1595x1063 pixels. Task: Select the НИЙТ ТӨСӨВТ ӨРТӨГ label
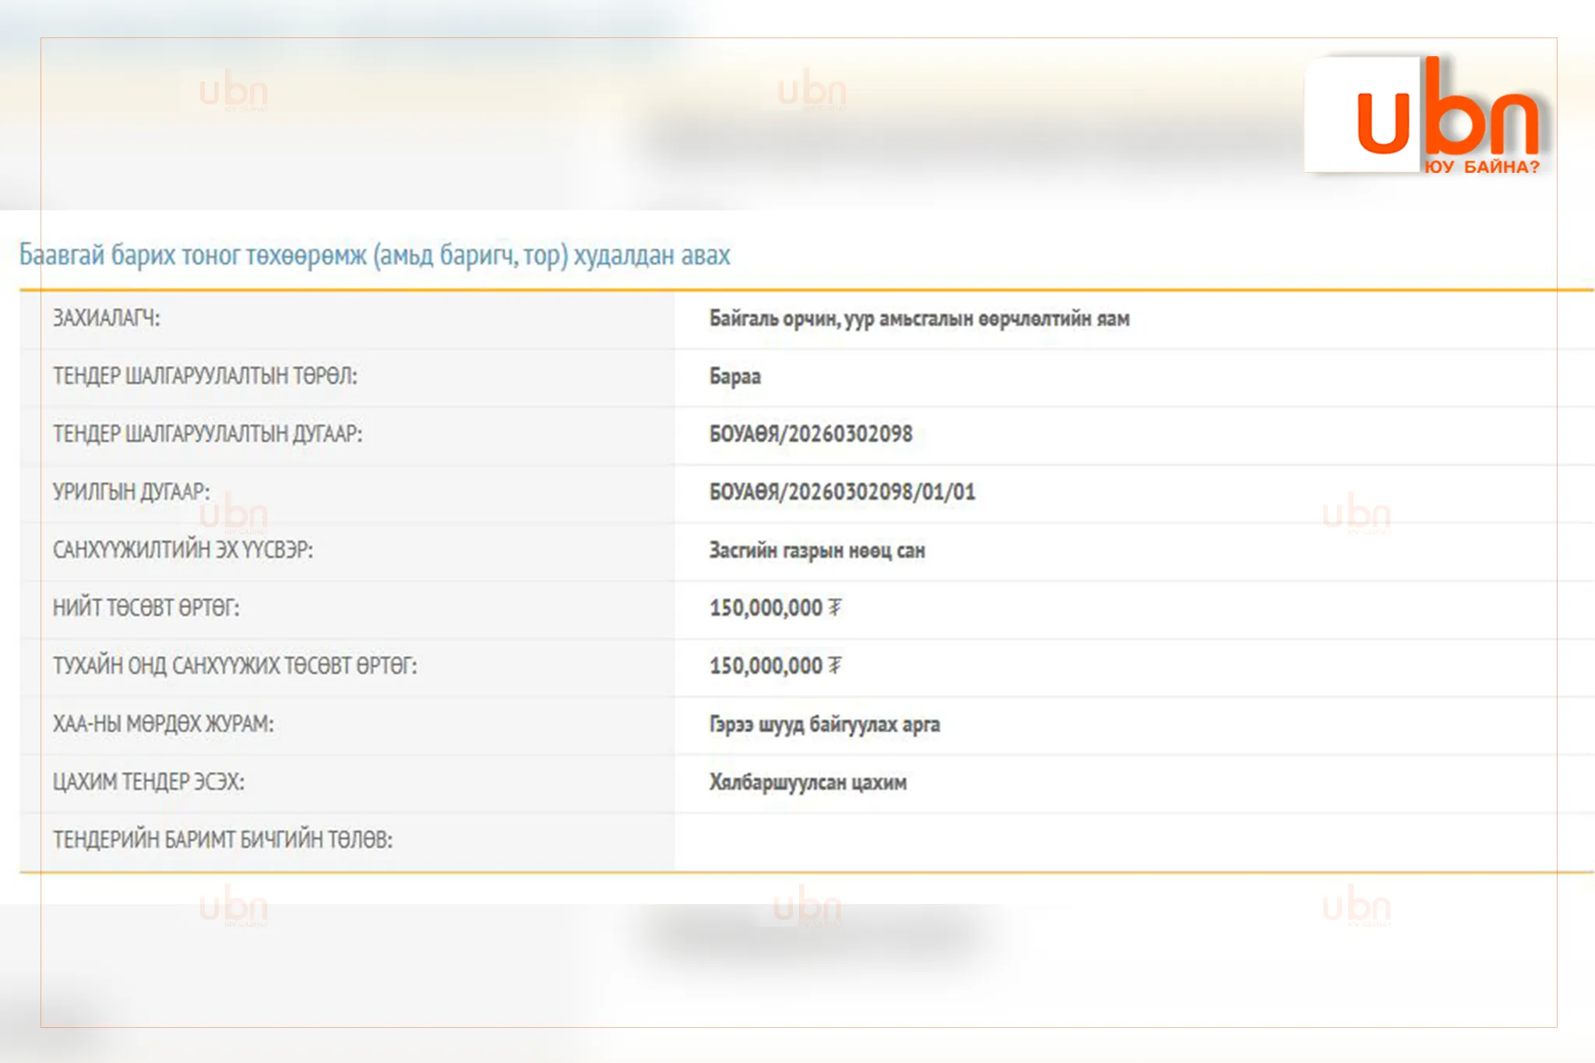(146, 607)
